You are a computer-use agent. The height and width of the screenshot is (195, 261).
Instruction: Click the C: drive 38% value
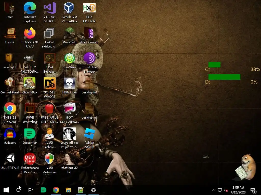[x=255, y=69]
